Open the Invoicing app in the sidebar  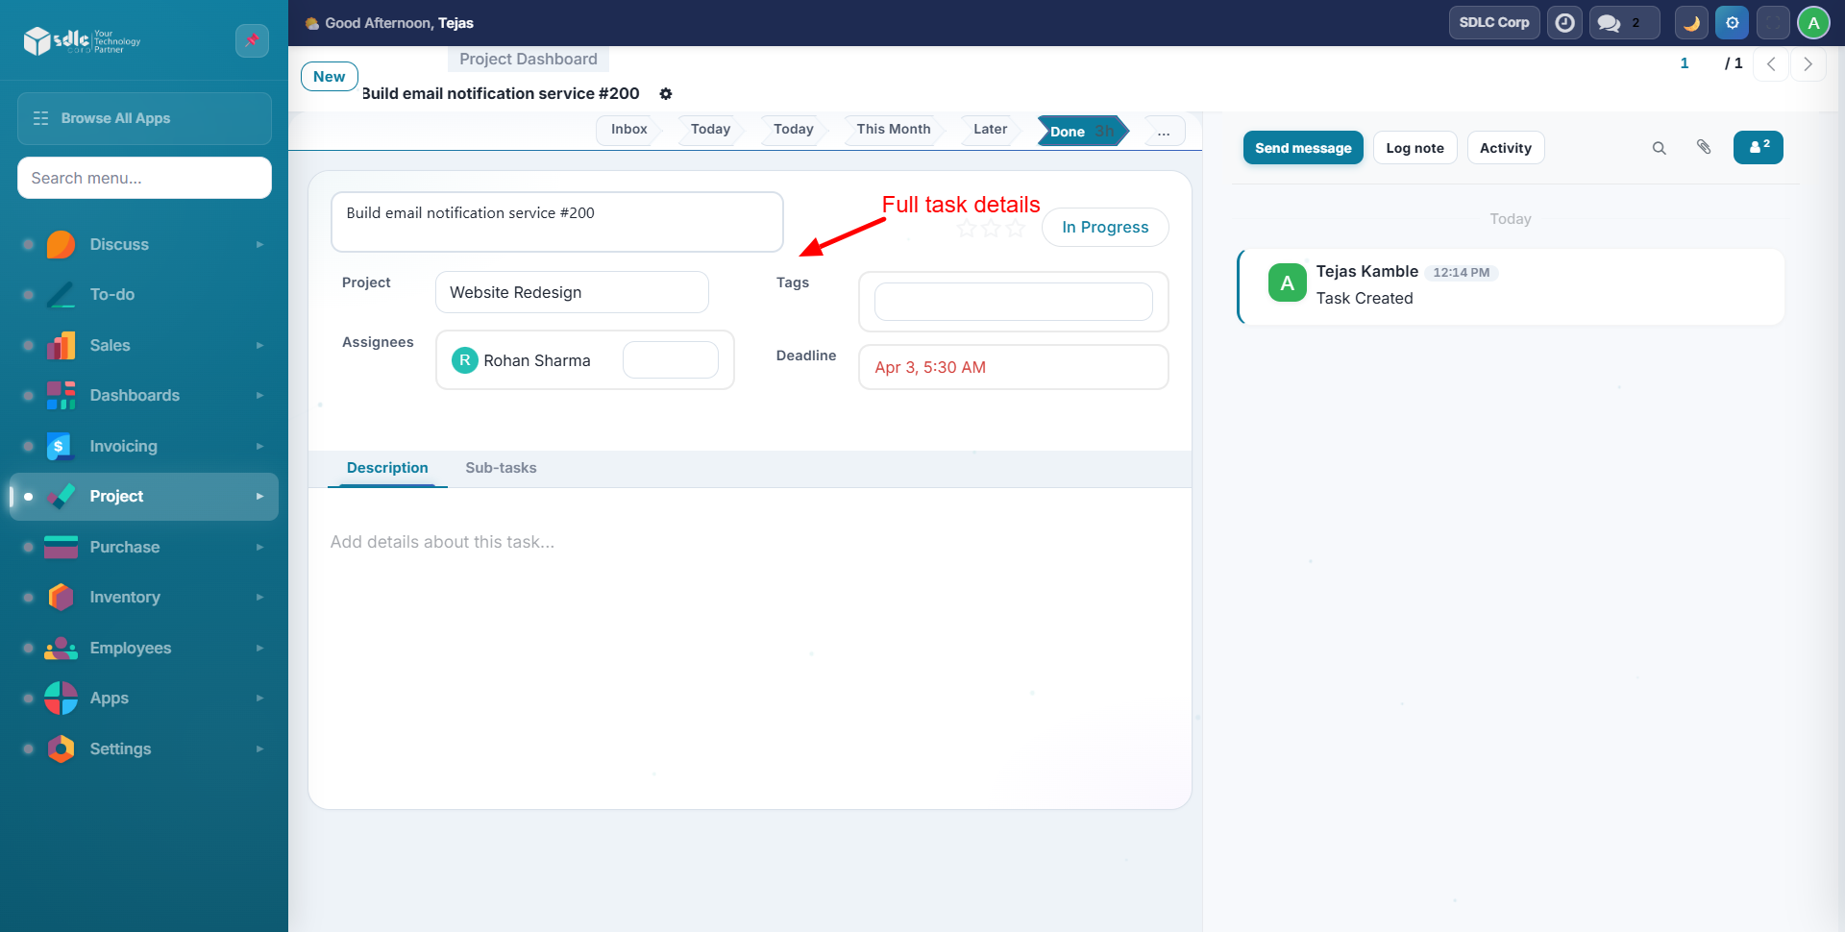123,446
